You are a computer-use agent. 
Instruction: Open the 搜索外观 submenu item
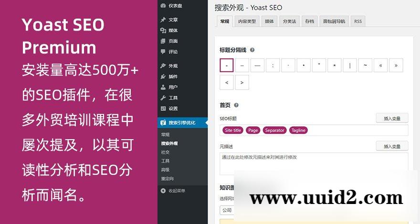(169, 143)
